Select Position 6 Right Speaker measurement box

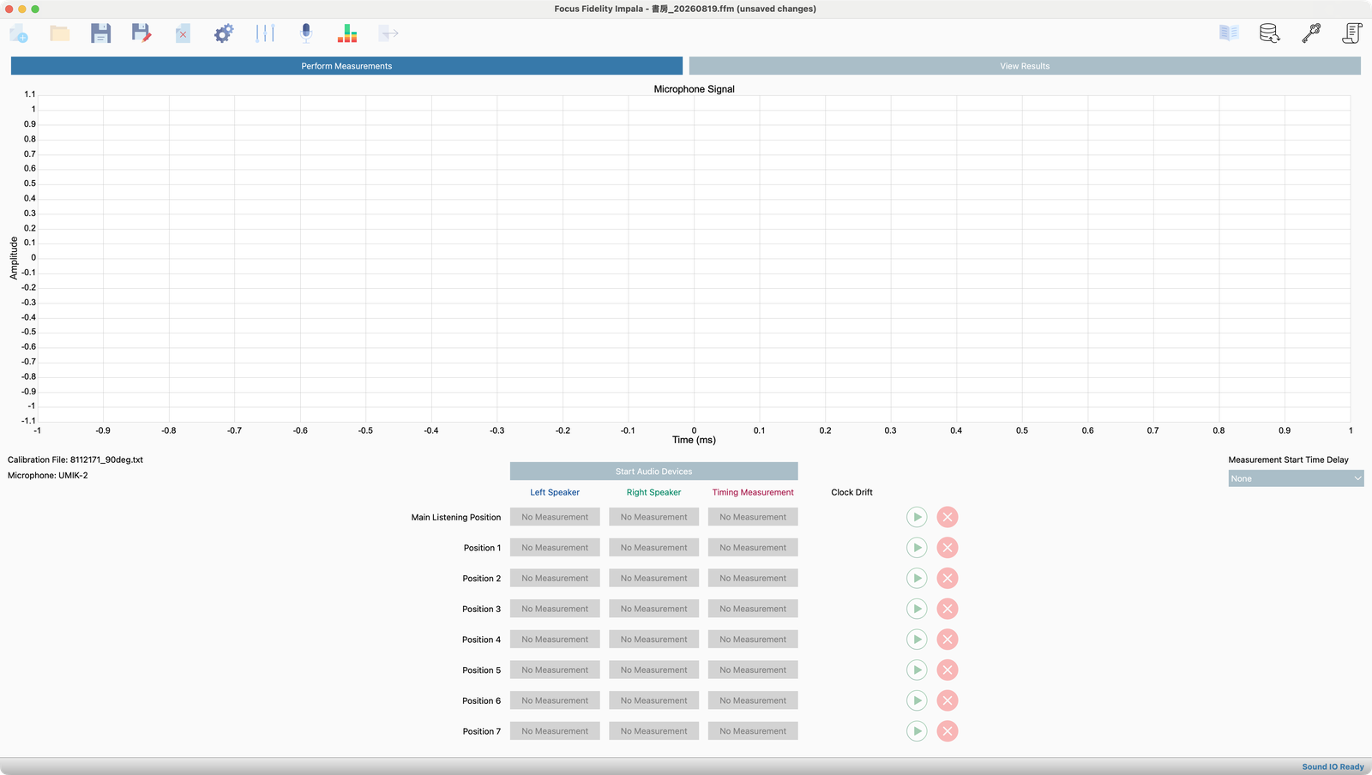653,700
